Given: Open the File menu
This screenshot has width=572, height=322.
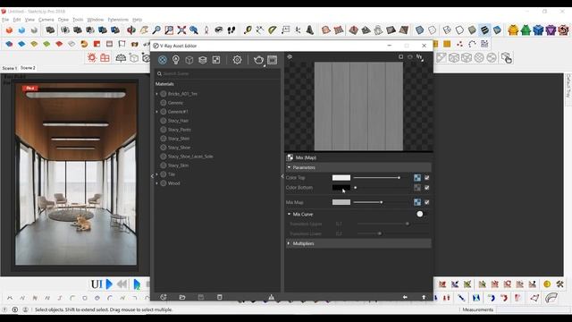Looking at the screenshot, I should coord(5,20).
